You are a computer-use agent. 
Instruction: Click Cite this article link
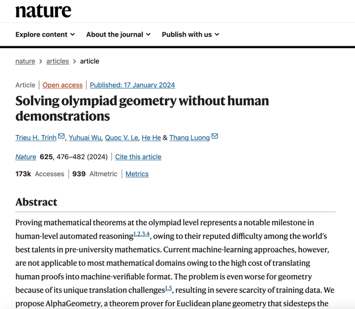(x=138, y=157)
